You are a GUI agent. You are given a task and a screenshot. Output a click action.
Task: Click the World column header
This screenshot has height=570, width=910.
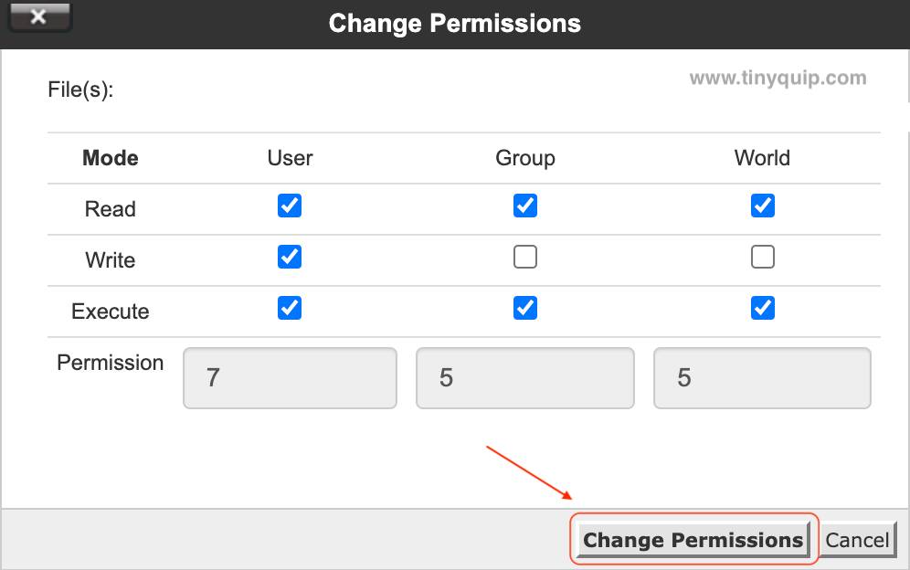click(x=762, y=158)
